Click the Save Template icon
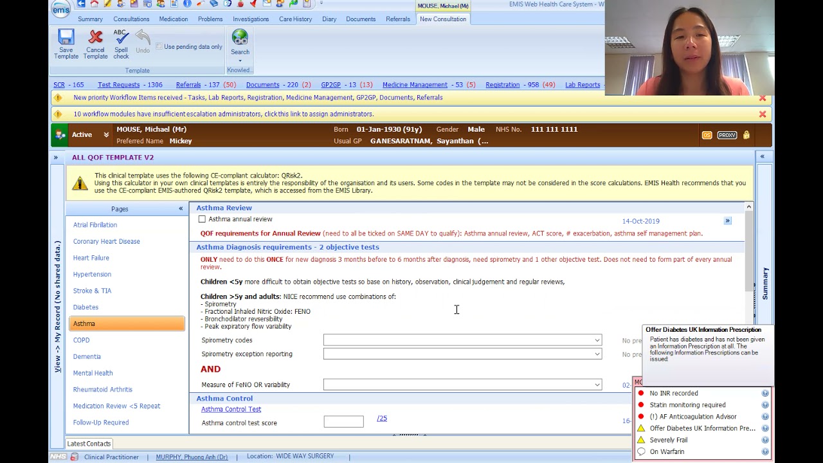This screenshot has height=463, width=823. [66, 38]
